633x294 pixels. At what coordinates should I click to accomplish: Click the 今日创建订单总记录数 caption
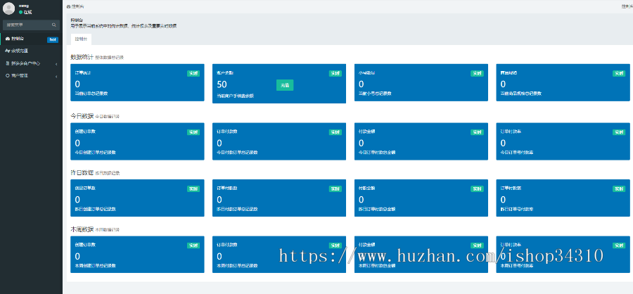click(96, 152)
